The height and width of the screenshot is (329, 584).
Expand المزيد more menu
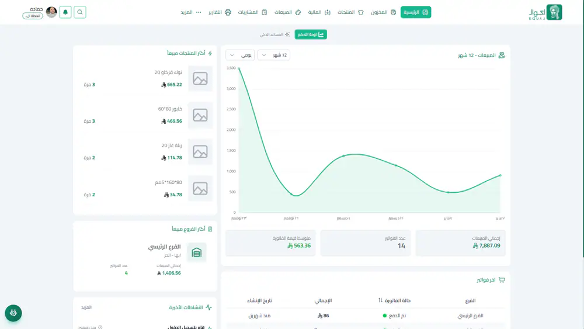pos(191,12)
